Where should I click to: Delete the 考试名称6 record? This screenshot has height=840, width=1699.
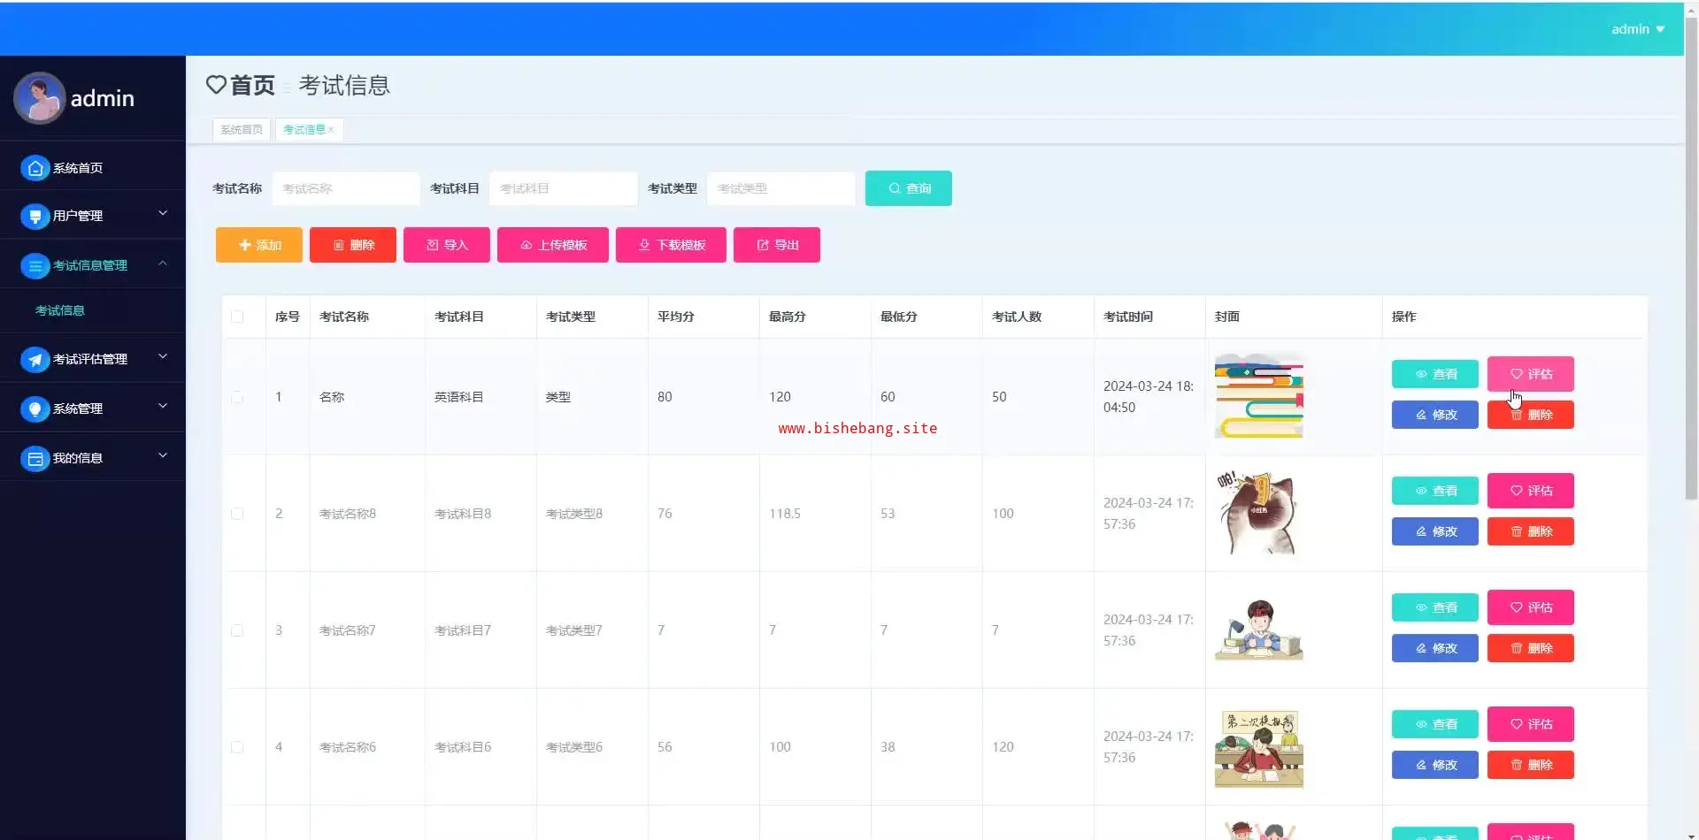(x=1531, y=765)
